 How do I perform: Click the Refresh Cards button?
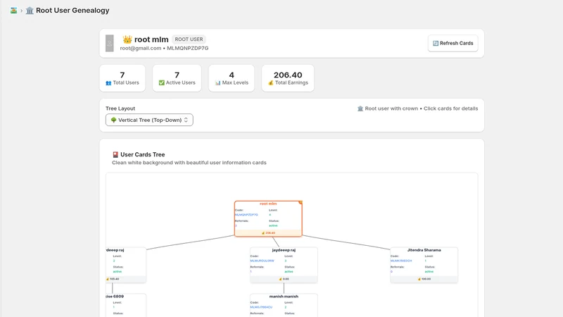pos(453,43)
